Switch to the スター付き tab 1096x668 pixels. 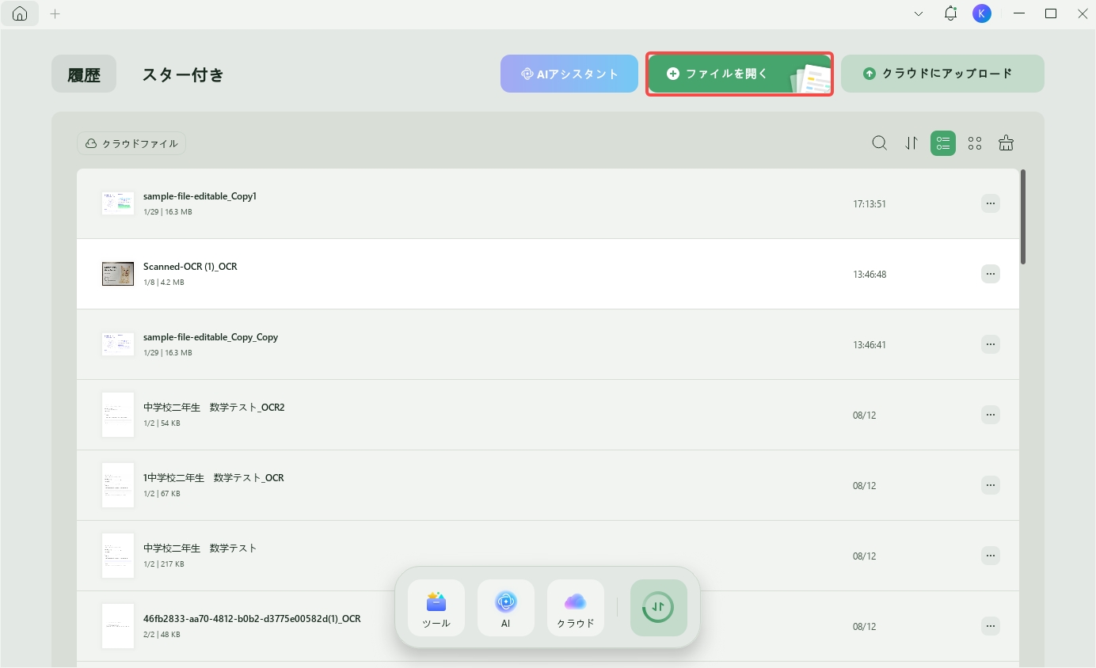point(183,74)
